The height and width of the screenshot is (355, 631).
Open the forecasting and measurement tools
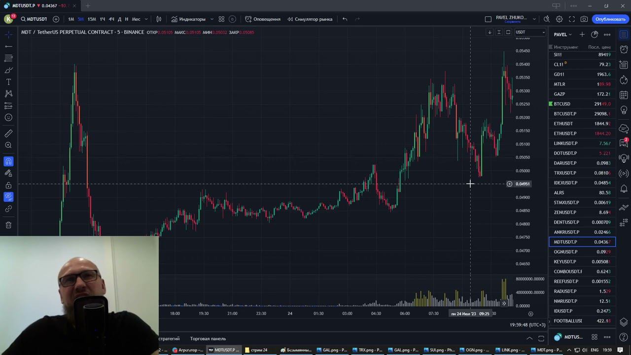click(8, 106)
